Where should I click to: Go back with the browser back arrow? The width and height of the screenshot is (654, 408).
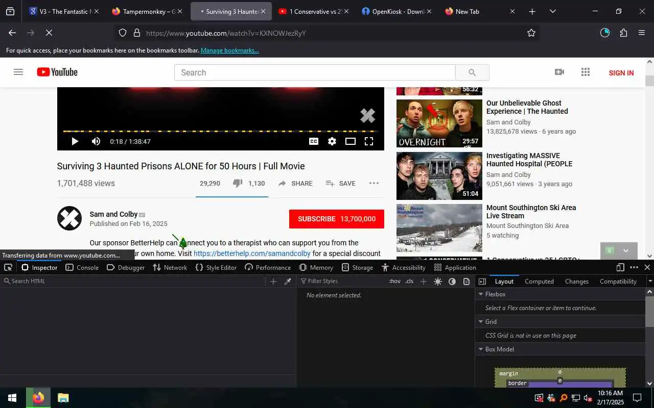pyautogui.click(x=12, y=33)
